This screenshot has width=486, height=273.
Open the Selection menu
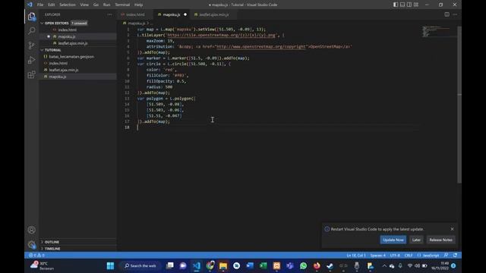(x=68, y=5)
